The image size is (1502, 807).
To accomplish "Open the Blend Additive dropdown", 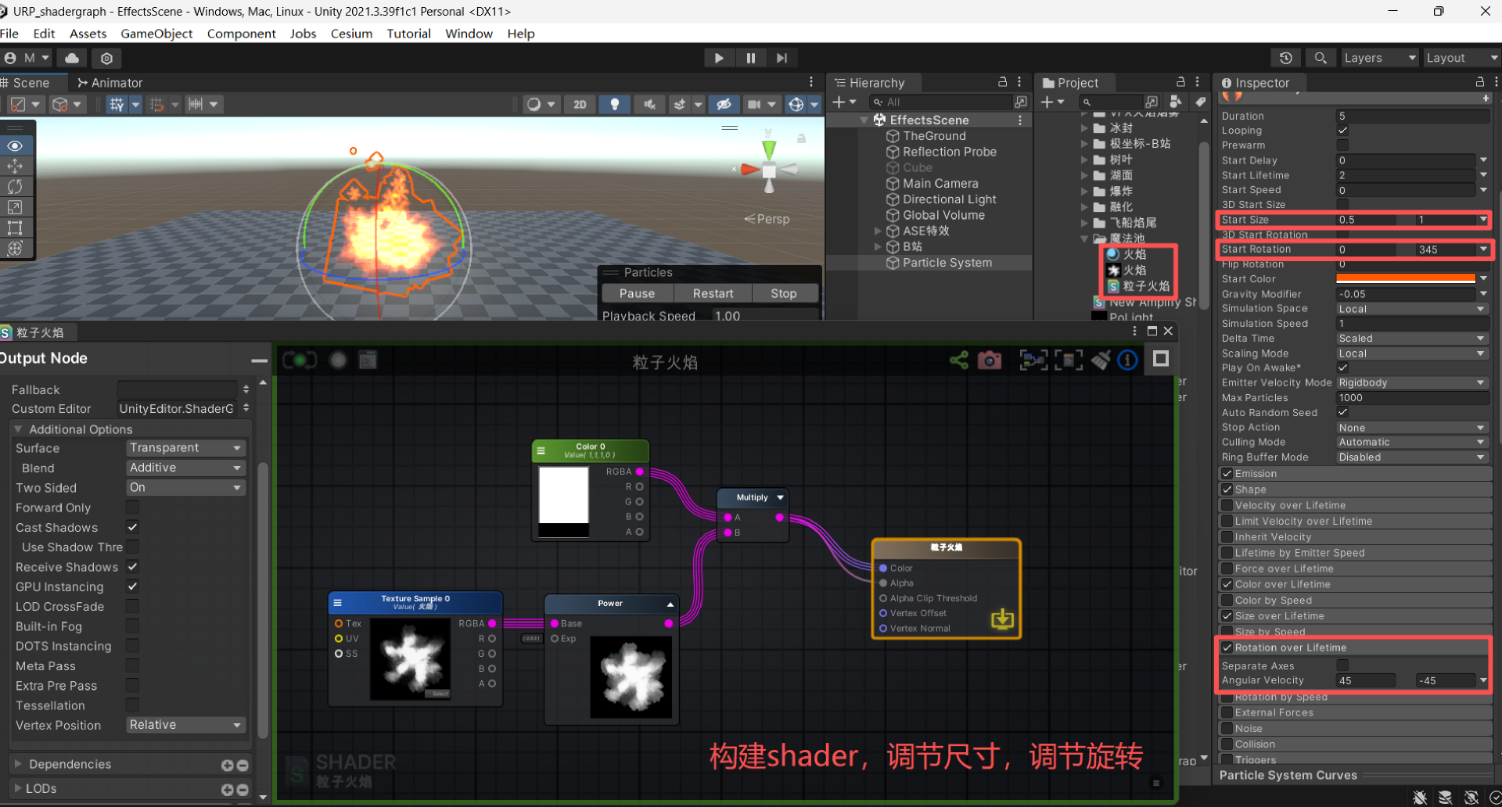I will pyautogui.click(x=185, y=468).
